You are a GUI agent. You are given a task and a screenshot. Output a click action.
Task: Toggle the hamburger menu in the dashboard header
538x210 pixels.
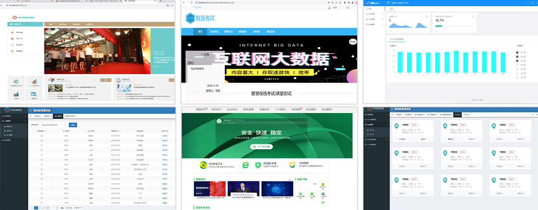(x=388, y=2)
